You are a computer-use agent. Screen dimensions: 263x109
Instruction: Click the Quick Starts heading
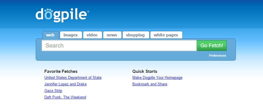point(145,71)
